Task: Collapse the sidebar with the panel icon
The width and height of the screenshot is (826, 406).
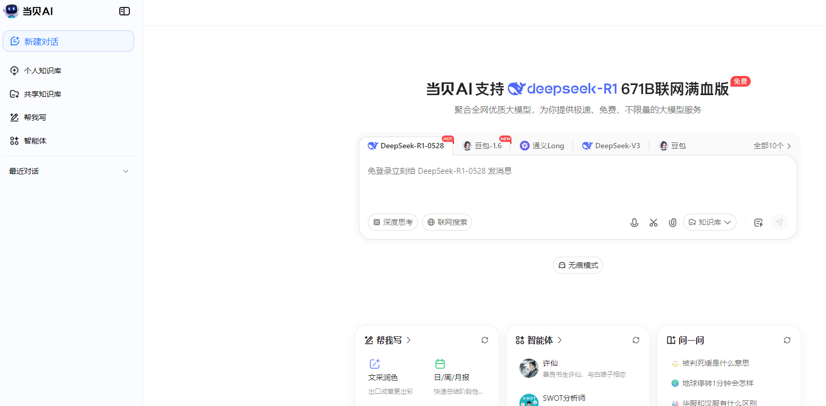Action: (x=125, y=11)
